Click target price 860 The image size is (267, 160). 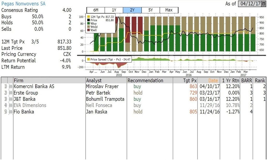click(193, 99)
